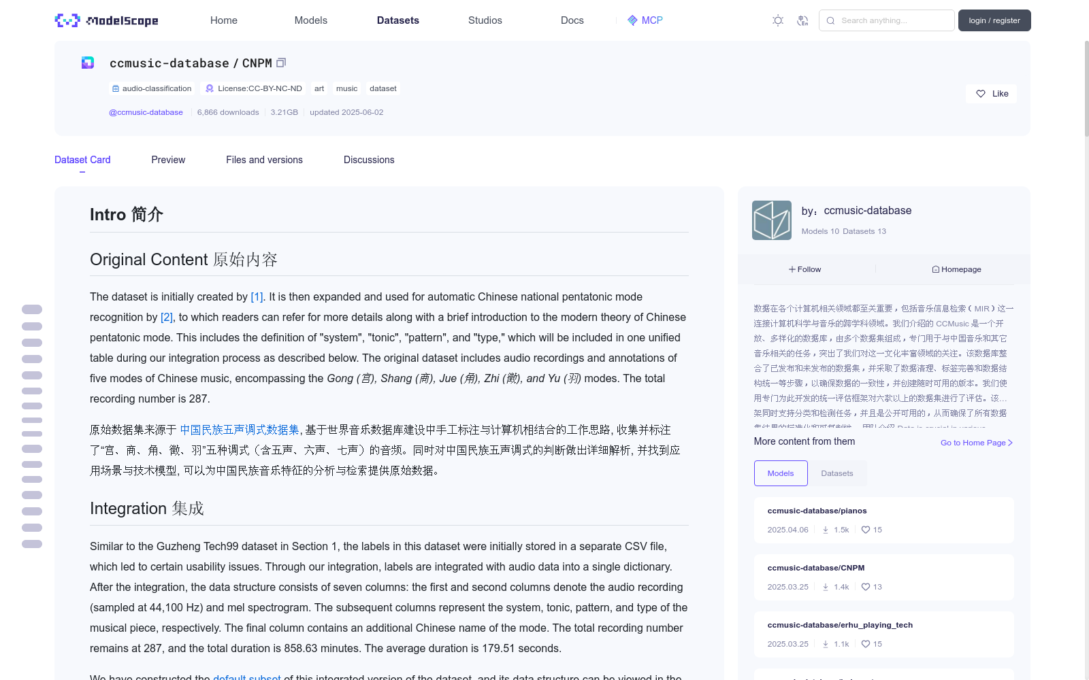Click the Go to Home Page link
1089x680 pixels.
[977, 443]
